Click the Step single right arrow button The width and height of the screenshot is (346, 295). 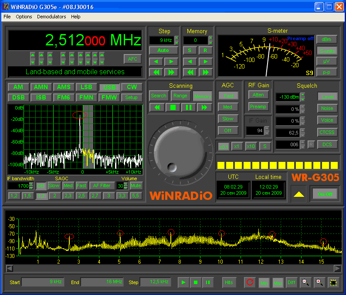tap(171, 62)
